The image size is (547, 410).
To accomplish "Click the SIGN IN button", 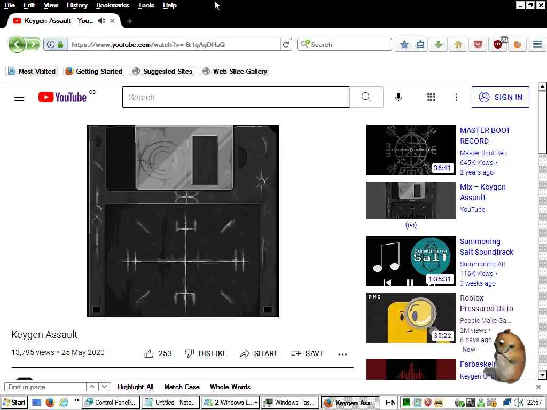I will (500, 97).
